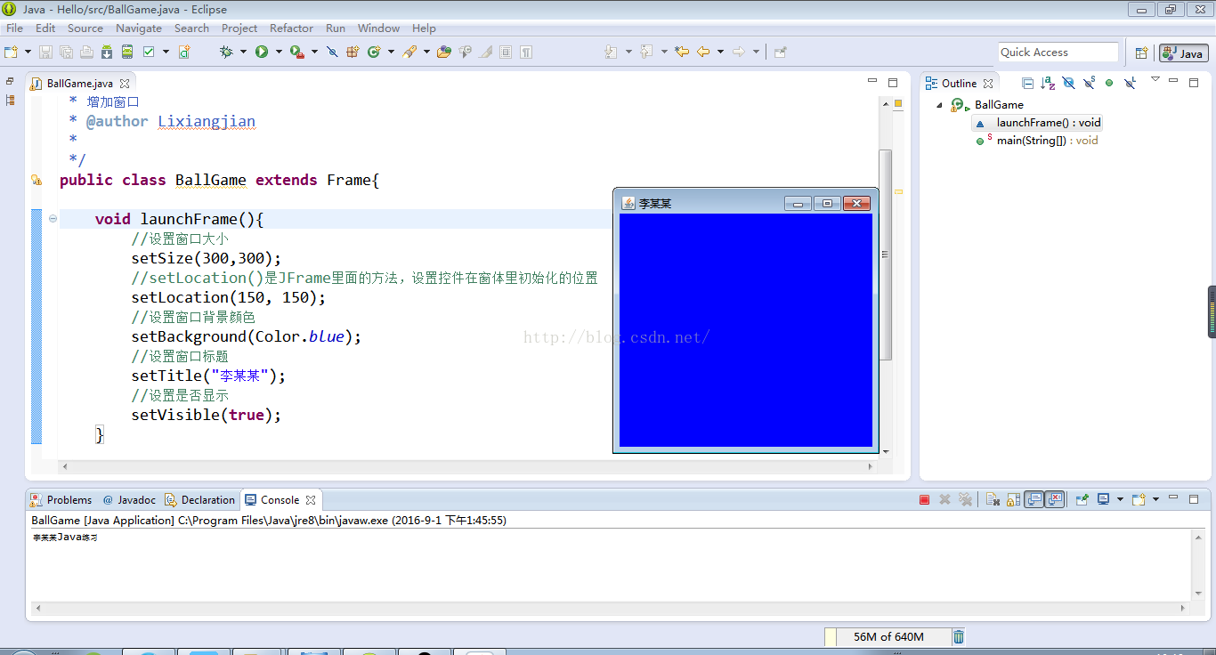The width and height of the screenshot is (1216, 655).
Task: Click the editor vertical scrollbar thumb
Action: (x=885, y=254)
